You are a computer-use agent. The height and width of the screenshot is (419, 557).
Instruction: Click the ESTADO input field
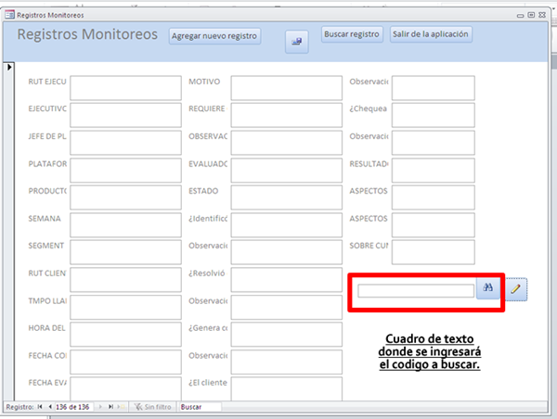tap(287, 197)
